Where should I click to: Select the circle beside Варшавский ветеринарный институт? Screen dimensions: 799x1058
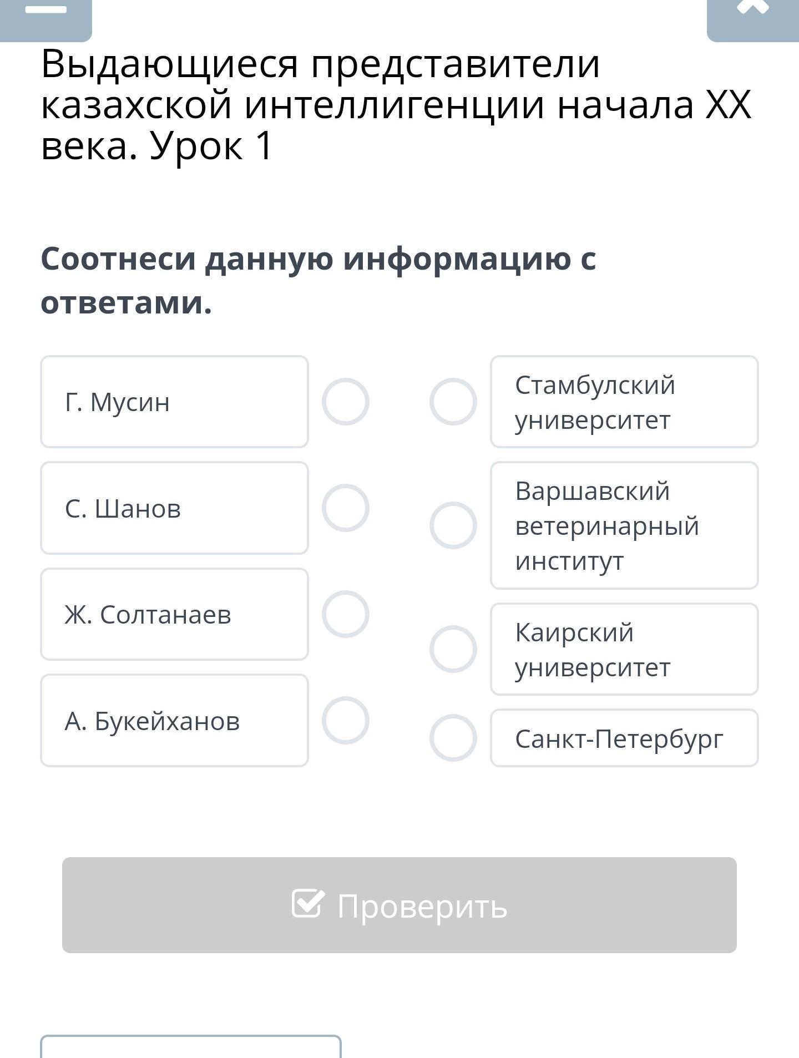[453, 525]
